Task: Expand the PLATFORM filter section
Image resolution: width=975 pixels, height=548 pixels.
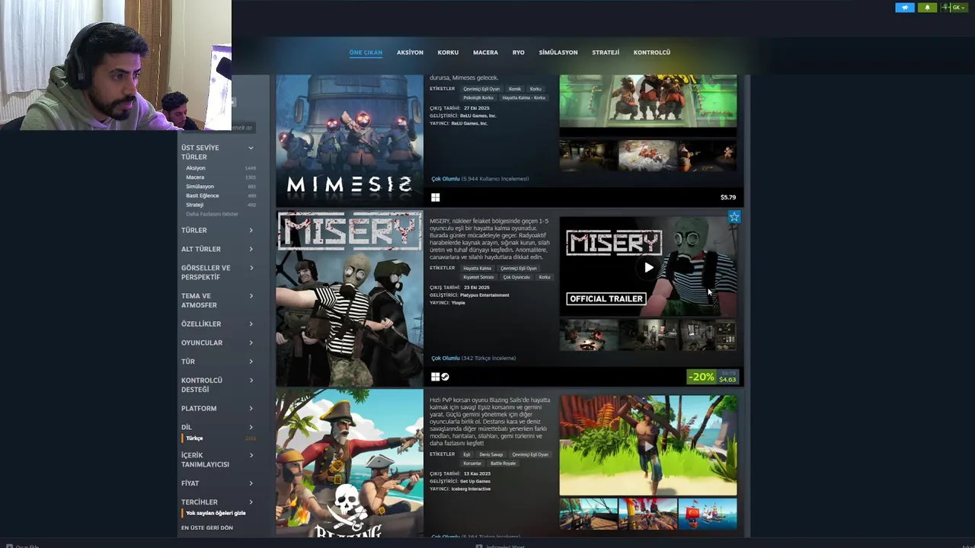Action: click(x=217, y=408)
